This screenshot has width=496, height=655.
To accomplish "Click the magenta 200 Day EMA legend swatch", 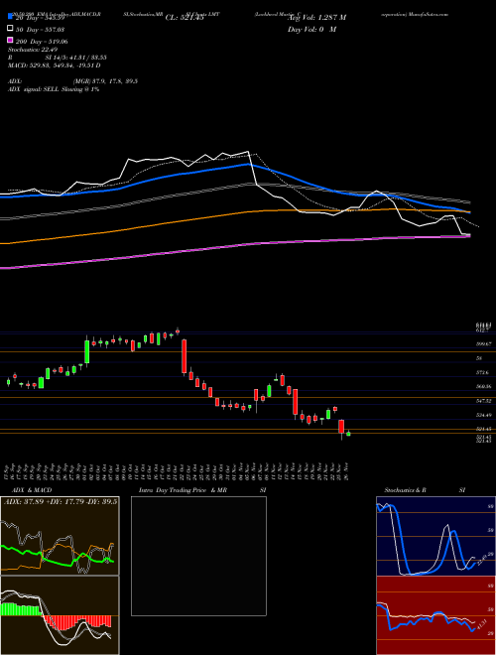I will 10,40.
